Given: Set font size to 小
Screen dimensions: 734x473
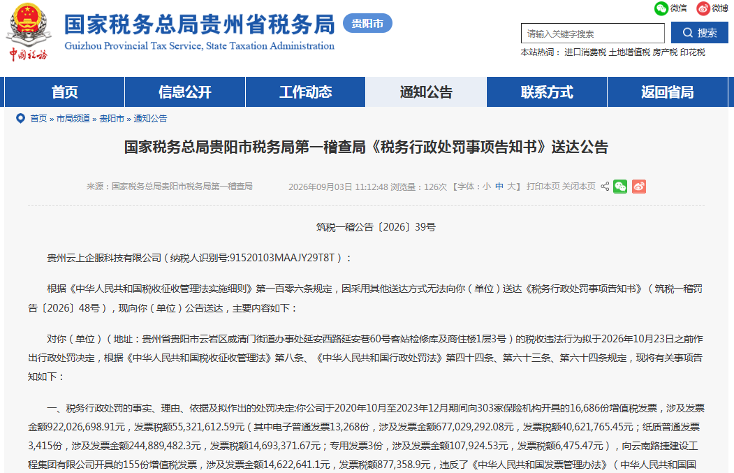Looking at the screenshot, I should tap(487, 187).
